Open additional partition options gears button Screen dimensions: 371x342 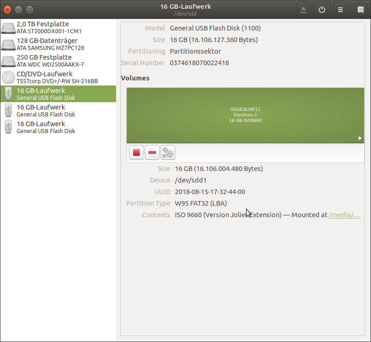click(168, 153)
